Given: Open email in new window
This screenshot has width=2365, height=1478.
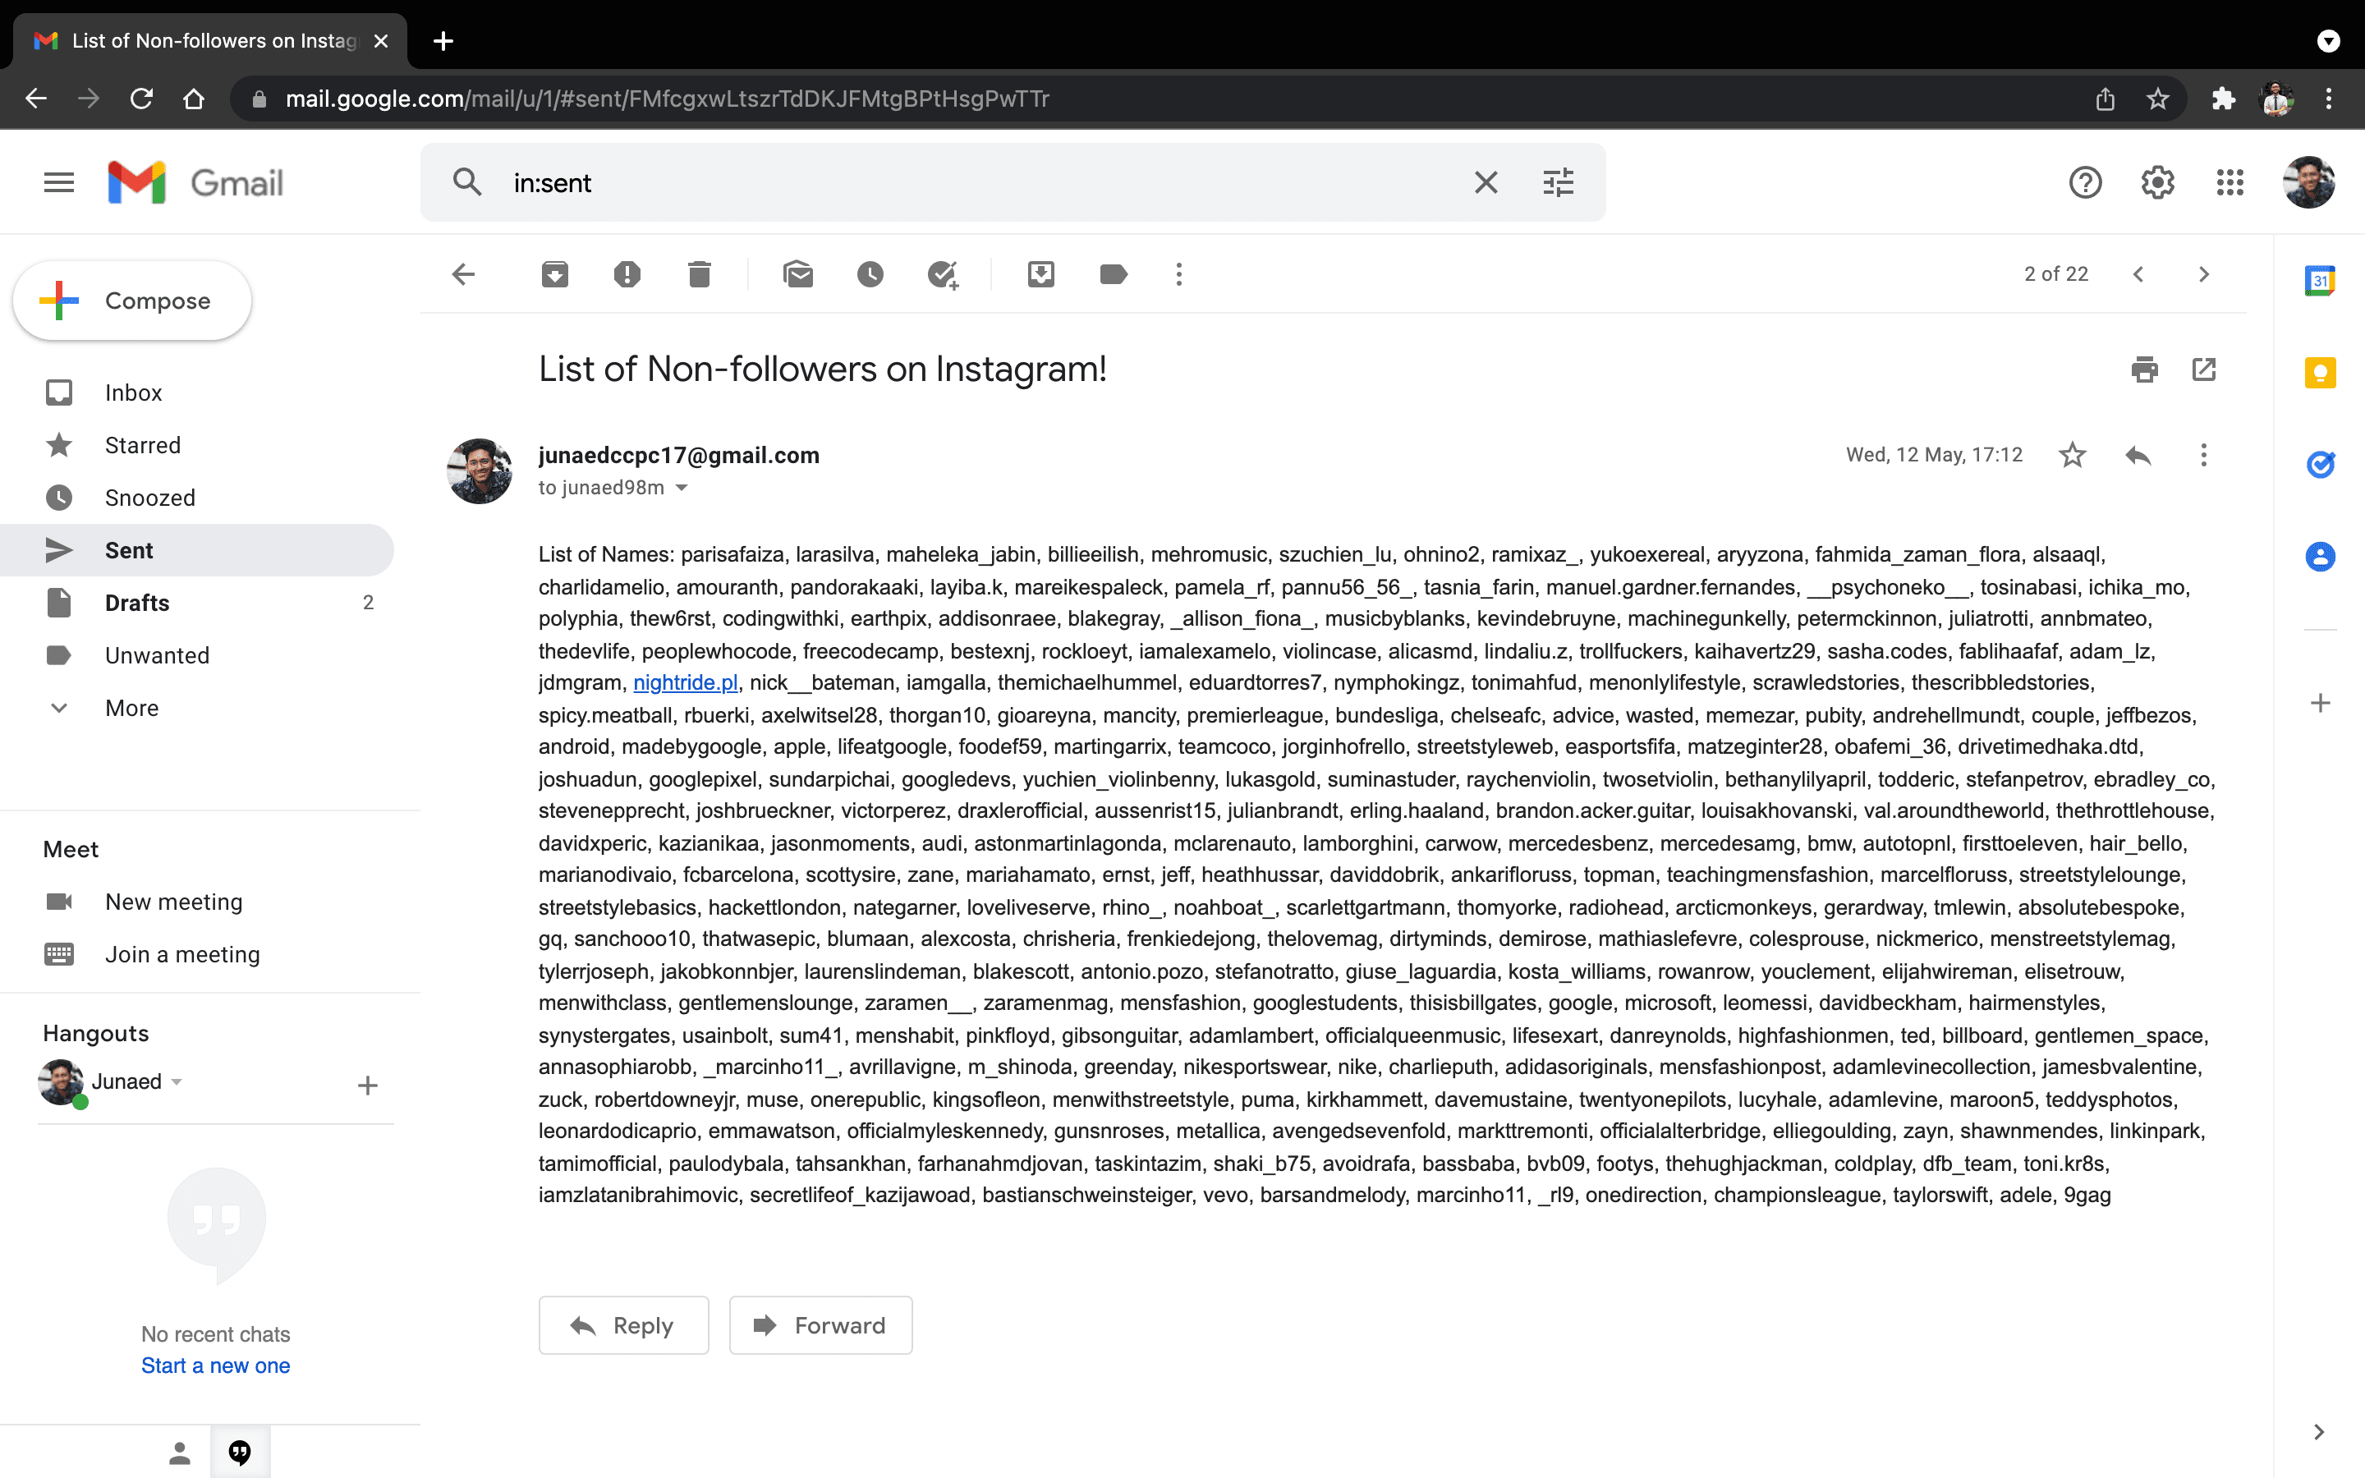Looking at the screenshot, I should (x=2204, y=369).
